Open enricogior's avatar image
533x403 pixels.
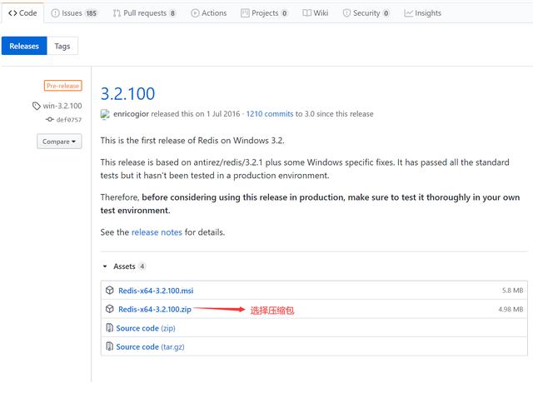(x=105, y=114)
